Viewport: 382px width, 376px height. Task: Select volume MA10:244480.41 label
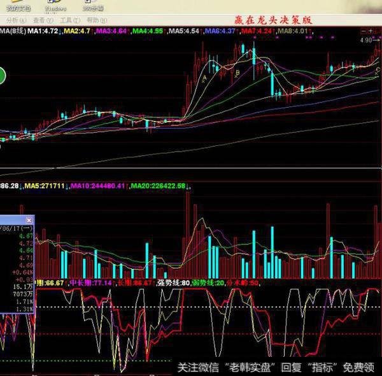pos(97,186)
